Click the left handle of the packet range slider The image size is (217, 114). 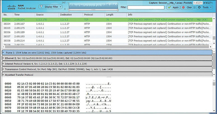click(69, 10)
